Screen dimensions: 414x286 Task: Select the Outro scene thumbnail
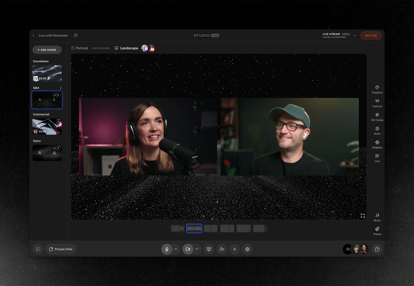click(x=47, y=153)
